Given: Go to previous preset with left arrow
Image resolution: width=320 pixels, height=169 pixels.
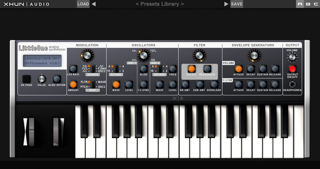Looking at the screenshot, I should (93, 4).
